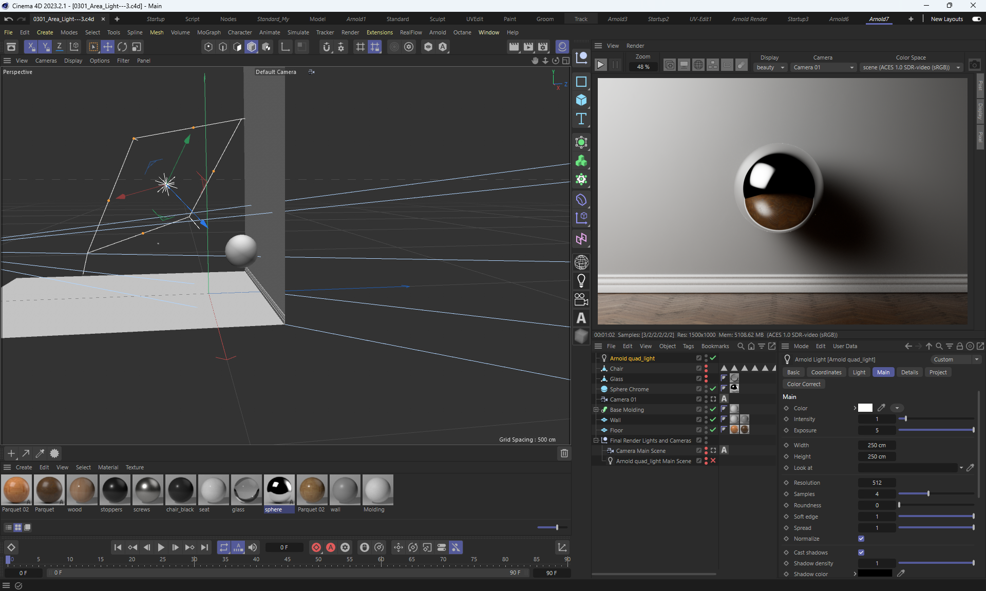
Task: Open the MoGraph menu
Action: pyautogui.click(x=208, y=32)
